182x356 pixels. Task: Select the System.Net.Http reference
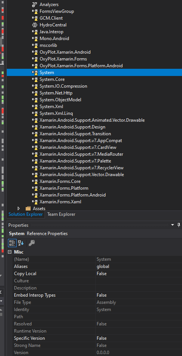coord(56,93)
